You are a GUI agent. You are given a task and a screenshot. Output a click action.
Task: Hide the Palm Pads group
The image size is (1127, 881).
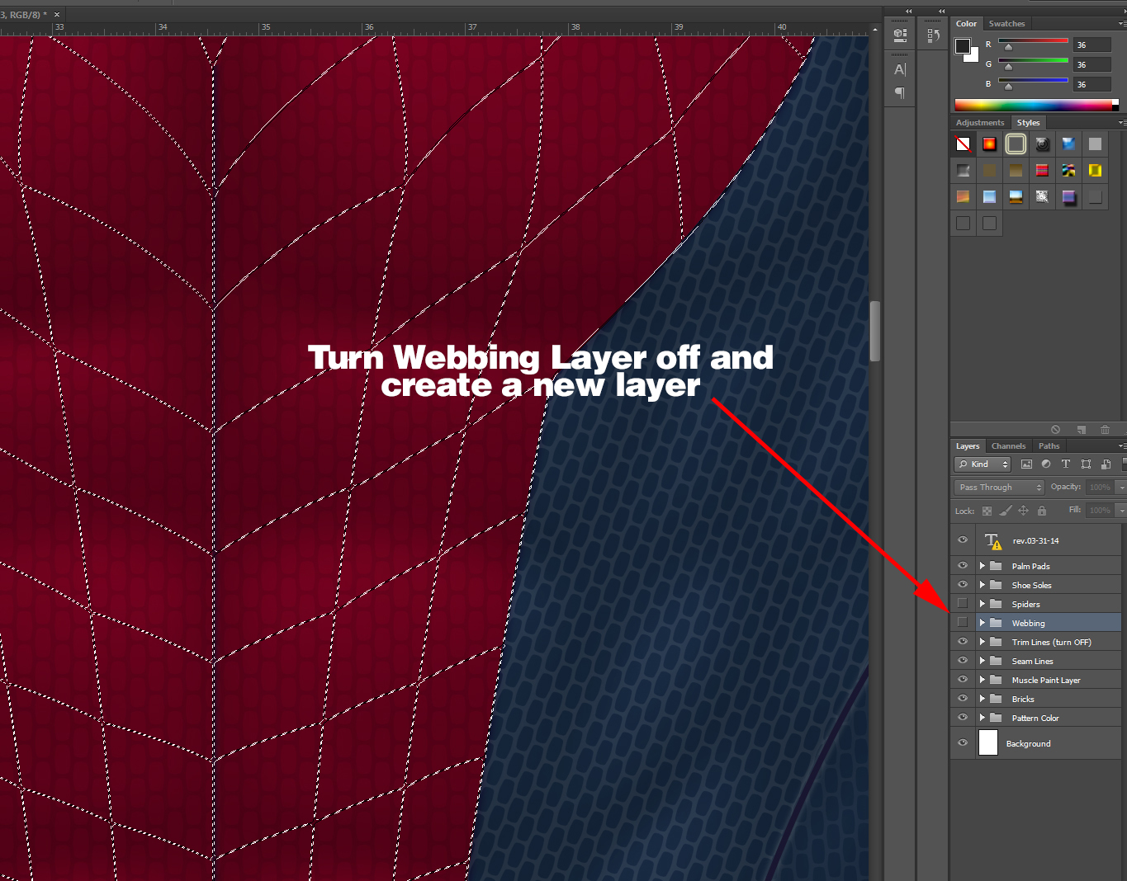(x=963, y=566)
